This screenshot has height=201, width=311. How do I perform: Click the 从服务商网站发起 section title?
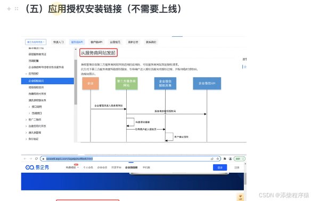pos(99,53)
